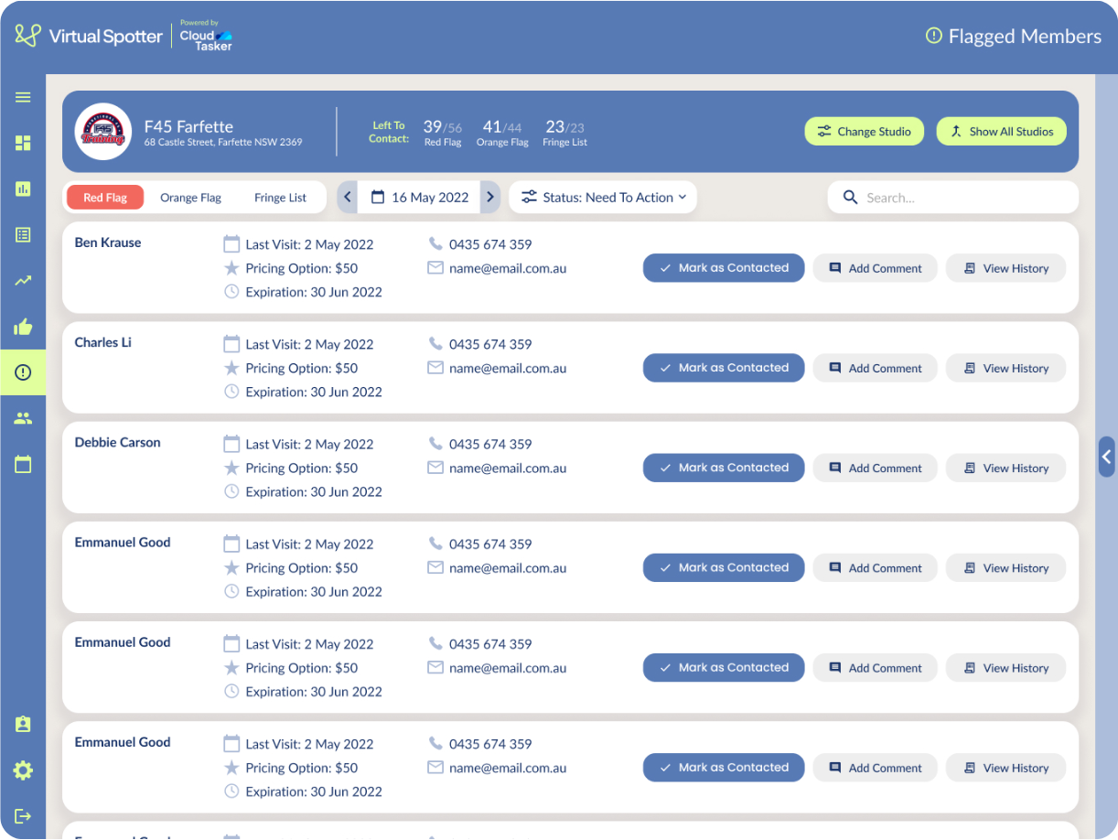Open the members people icon in sidebar
Viewport: 1118px width, 840px height.
[23, 418]
